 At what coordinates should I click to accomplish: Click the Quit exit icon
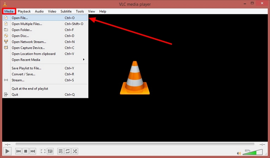pyautogui.click(x=6, y=94)
